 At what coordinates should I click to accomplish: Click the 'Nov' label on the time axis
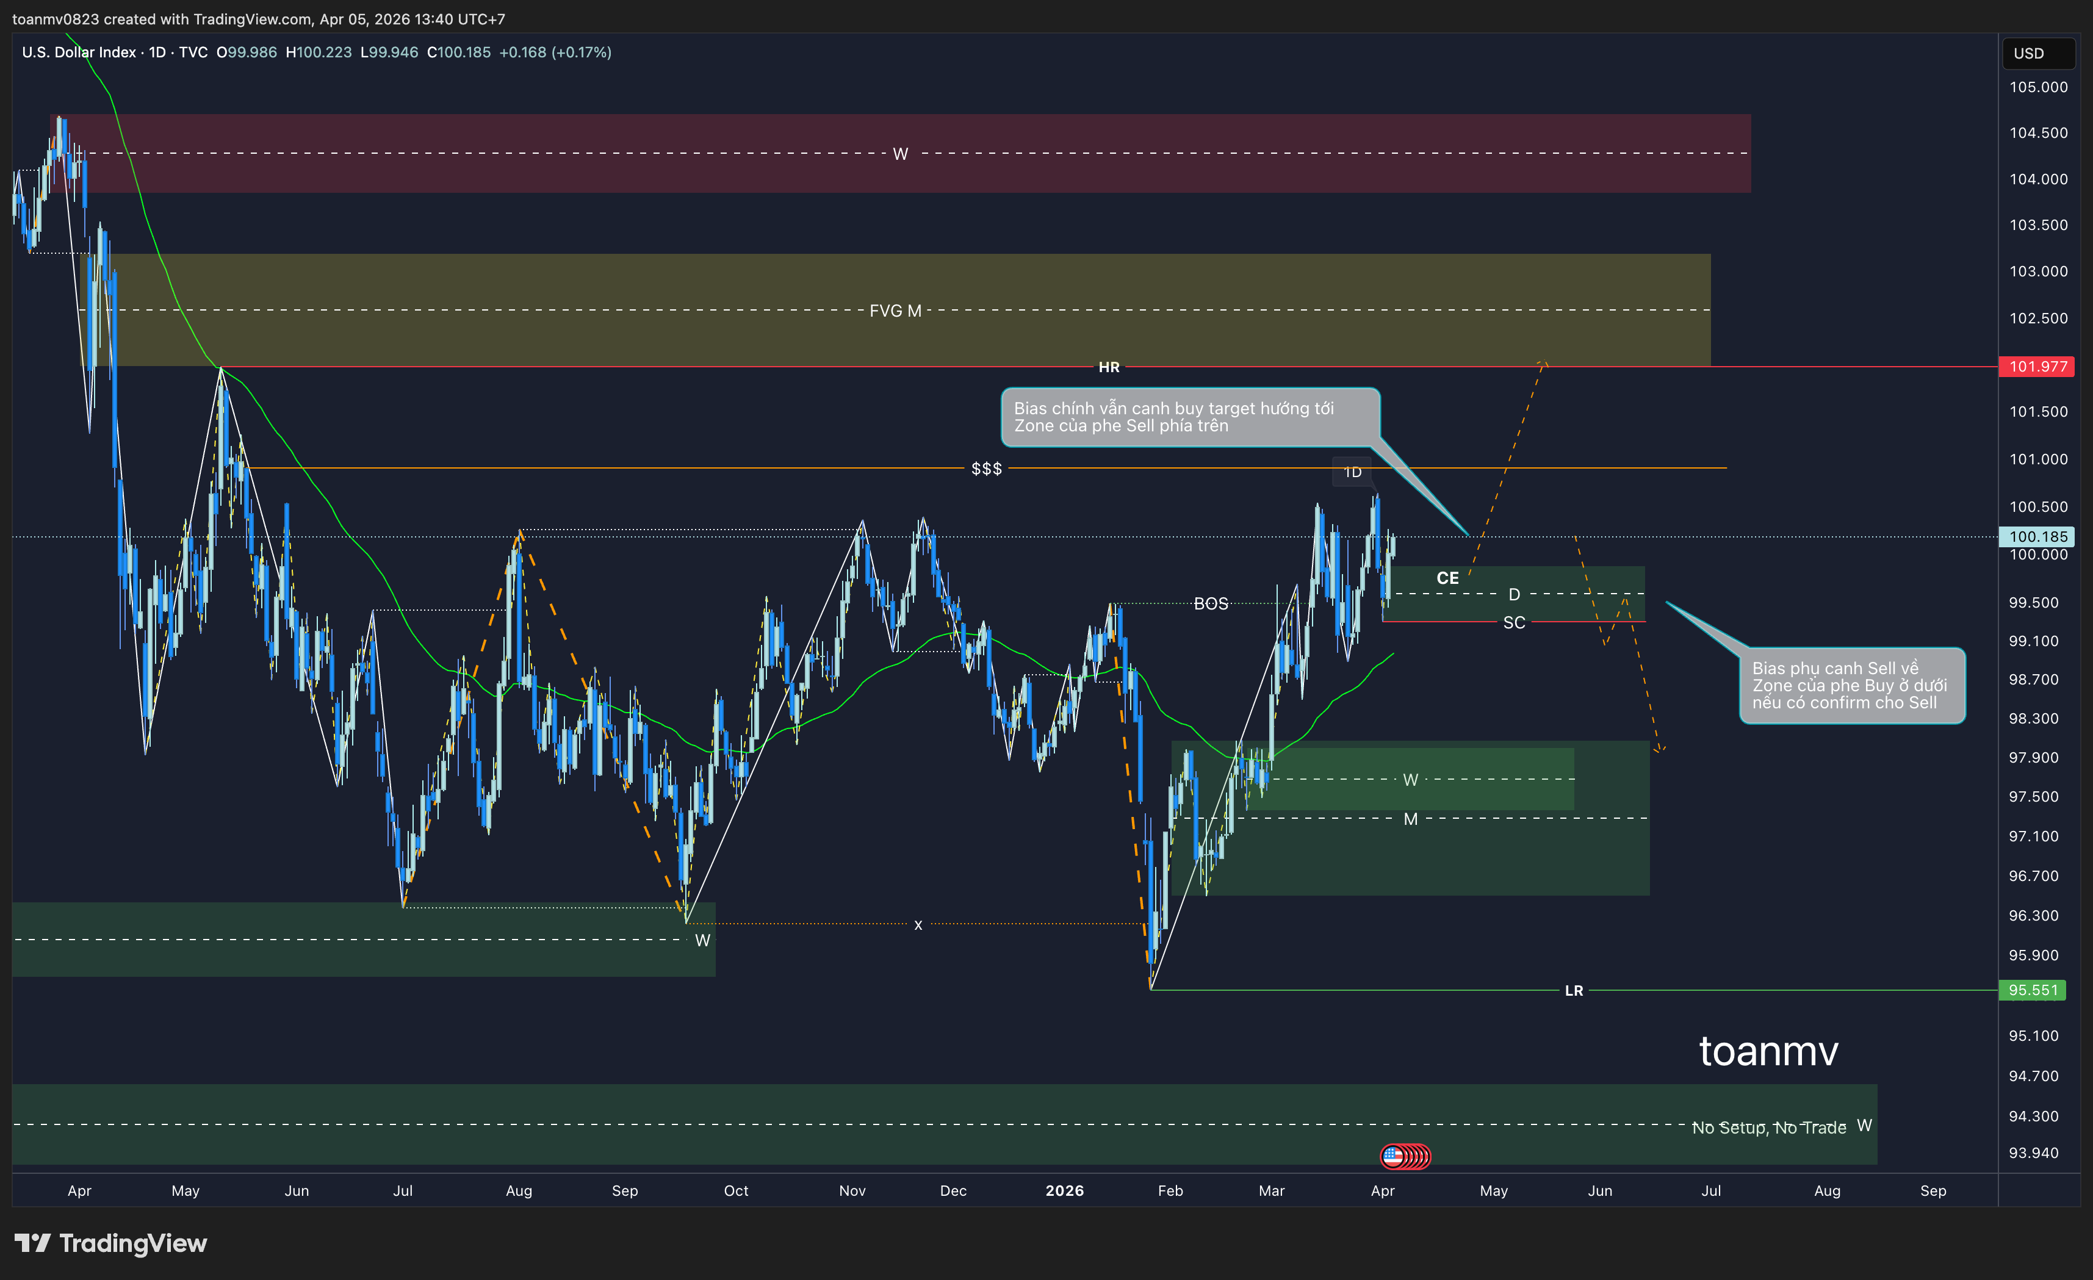(x=852, y=1190)
